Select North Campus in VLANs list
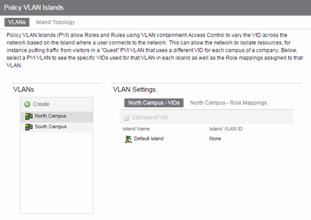The height and width of the screenshot is (220, 311). point(56,116)
